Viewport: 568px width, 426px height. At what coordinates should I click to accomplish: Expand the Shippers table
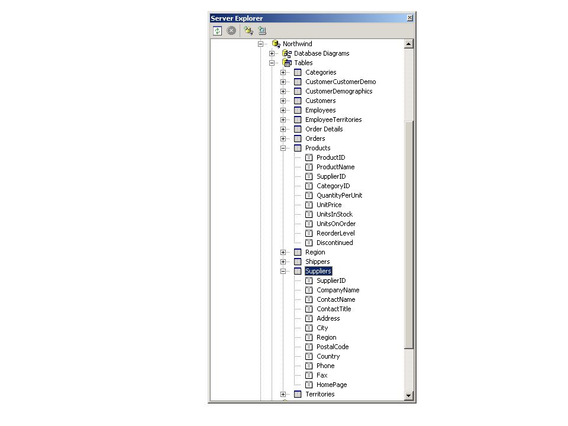coord(283,262)
